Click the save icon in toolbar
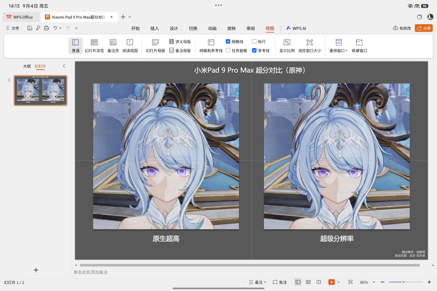 click(x=30, y=28)
